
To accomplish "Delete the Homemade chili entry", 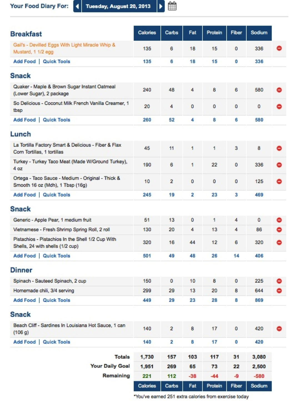I will (279, 291).
